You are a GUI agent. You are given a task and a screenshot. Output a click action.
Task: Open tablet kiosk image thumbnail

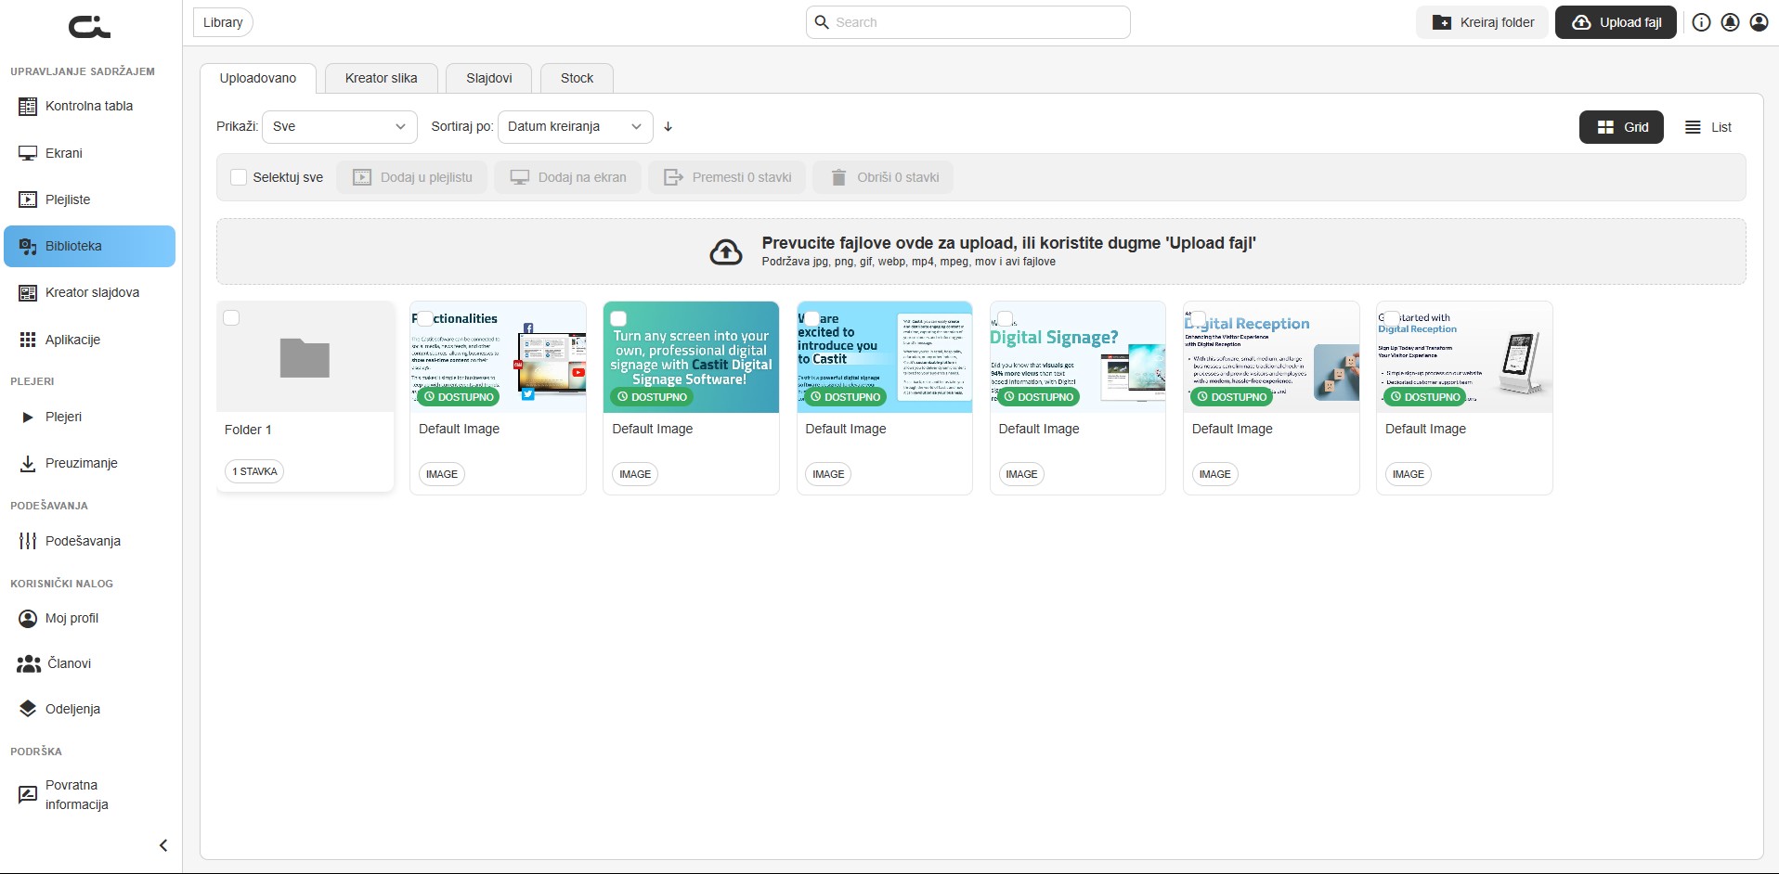(x=1464, y=357)
